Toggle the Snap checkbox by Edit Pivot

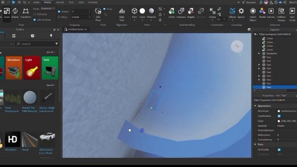[104, 9]
